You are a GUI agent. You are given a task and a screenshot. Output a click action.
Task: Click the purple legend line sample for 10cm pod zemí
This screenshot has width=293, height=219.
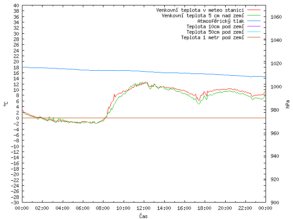point(254,26)
